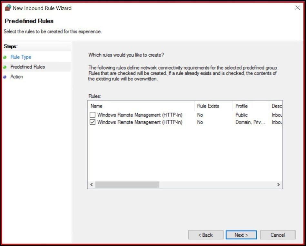This screenshot has width=306, height=246.
Task: Click the Next button
Action: coord(241,235)
